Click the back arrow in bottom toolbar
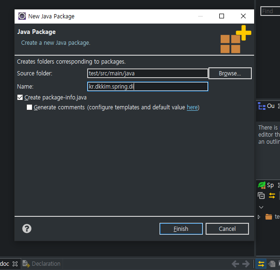 click(235, 264)
